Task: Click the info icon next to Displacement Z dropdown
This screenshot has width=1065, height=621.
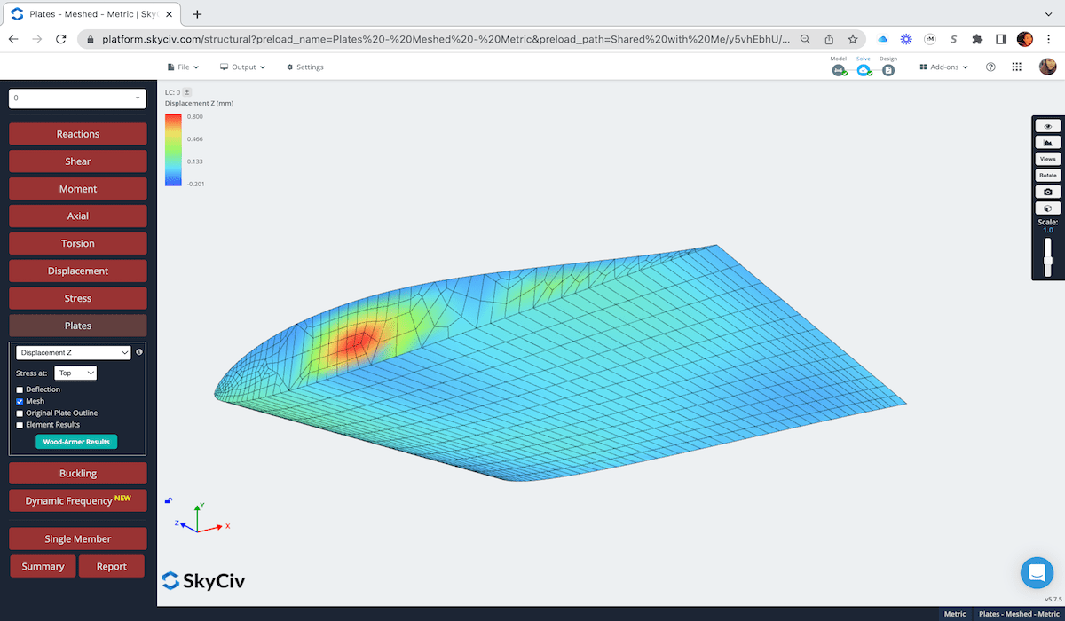Action: [x=138, y=352]
